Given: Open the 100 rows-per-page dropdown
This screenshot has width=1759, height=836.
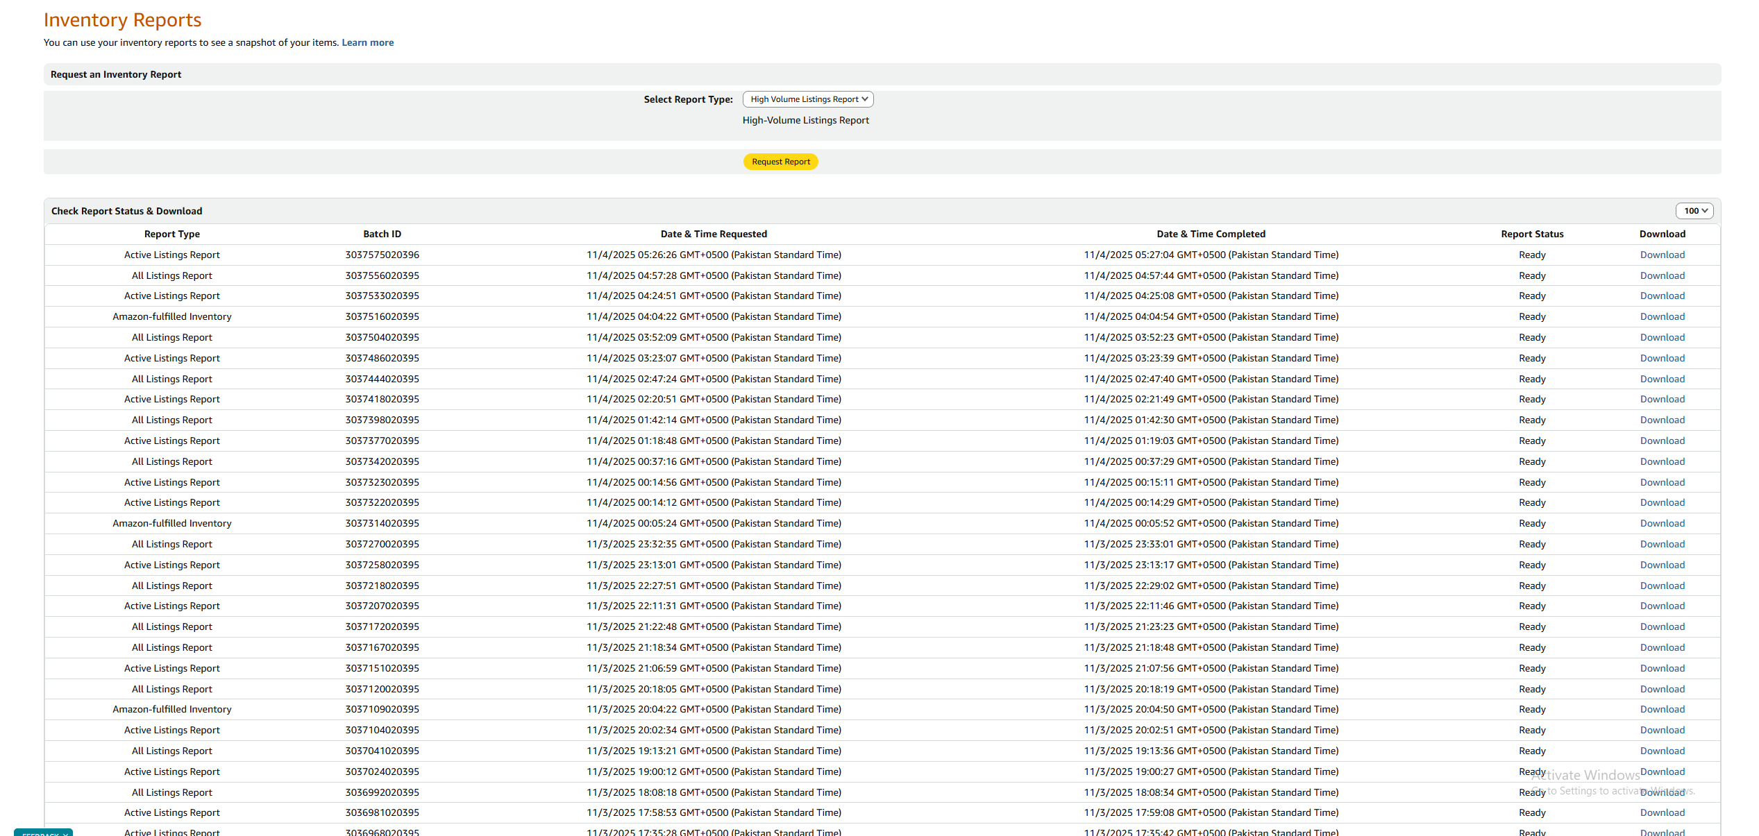Looking at the screenshot, I should click(1694, 211).
